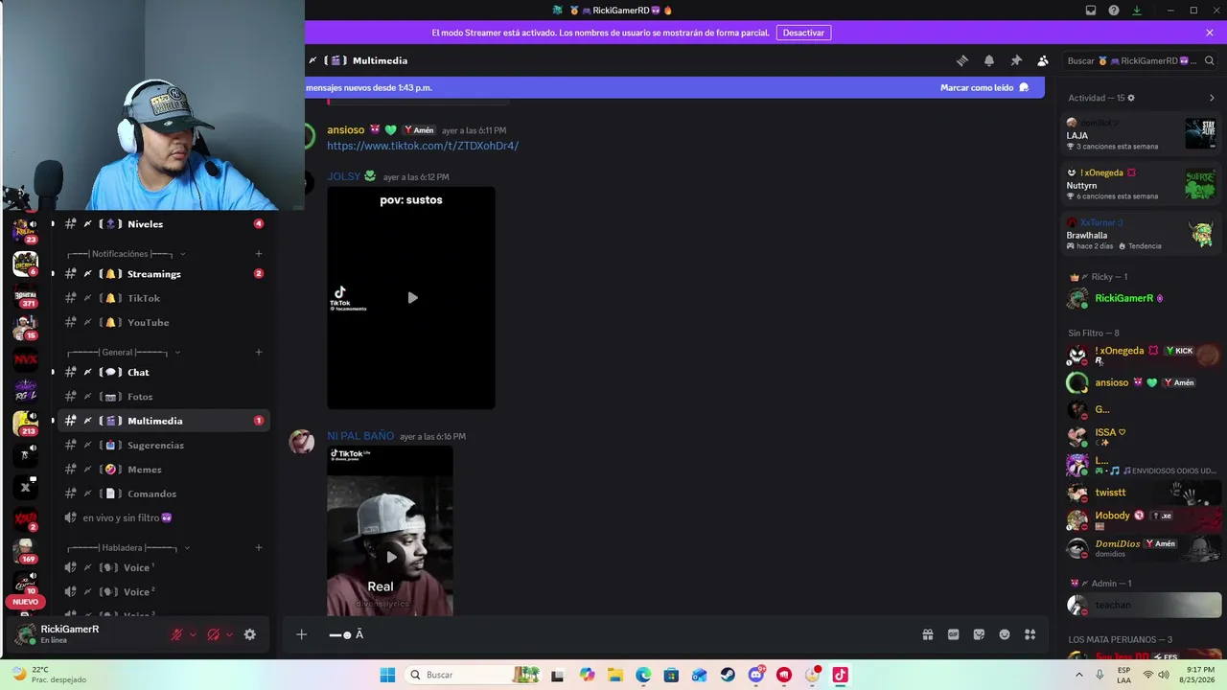Open TikTok app from the taskbar
Screen dimensions: 1227x690
tap(840, 675)
